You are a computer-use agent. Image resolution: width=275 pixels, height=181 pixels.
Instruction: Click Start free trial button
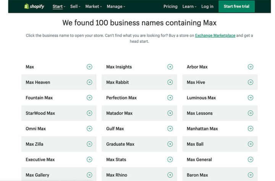[x=236, y=6]
